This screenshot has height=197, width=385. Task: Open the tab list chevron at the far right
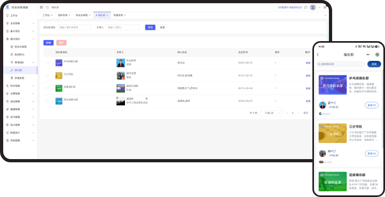pos(326,15)
